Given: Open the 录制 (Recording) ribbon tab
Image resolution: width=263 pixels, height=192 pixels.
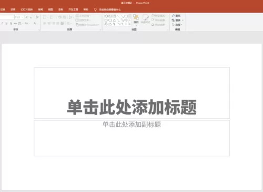Looking at the screenshot, I should 61,9.
